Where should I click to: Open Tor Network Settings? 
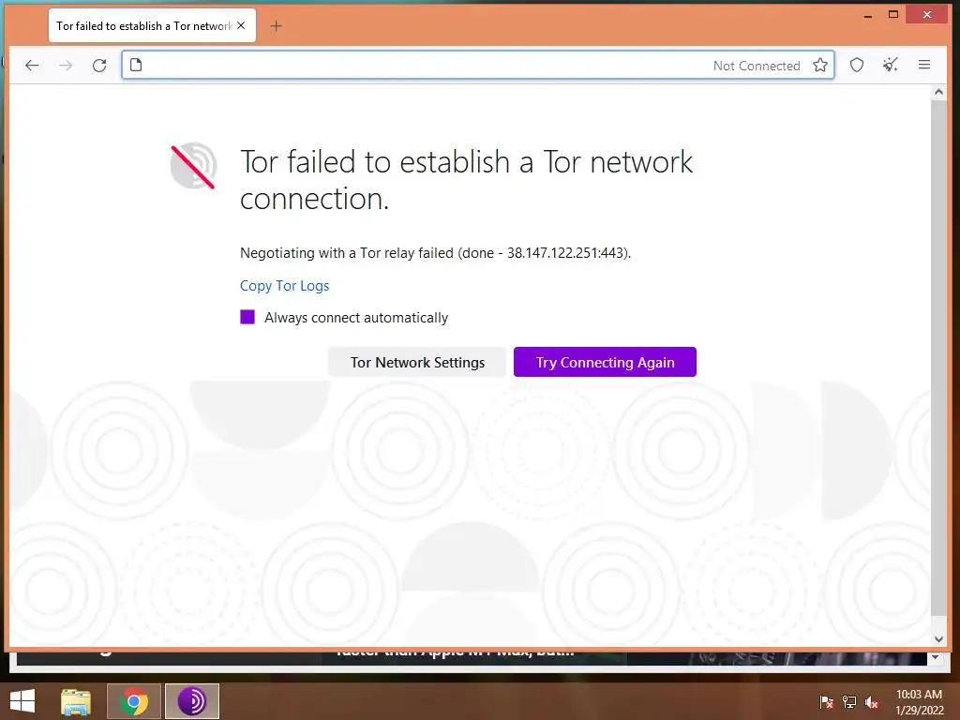click(417, 362)
